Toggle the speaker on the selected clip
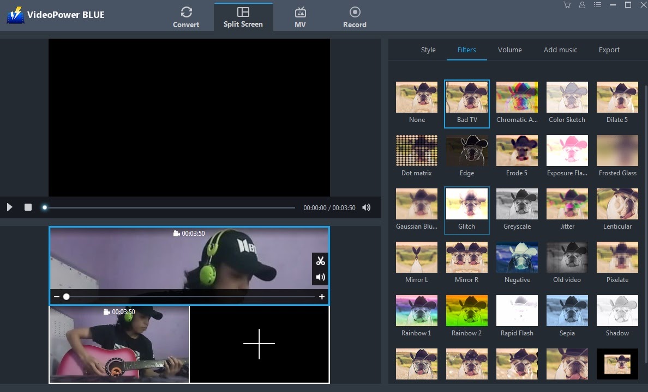Screen dimensions: 648x392 320,277
